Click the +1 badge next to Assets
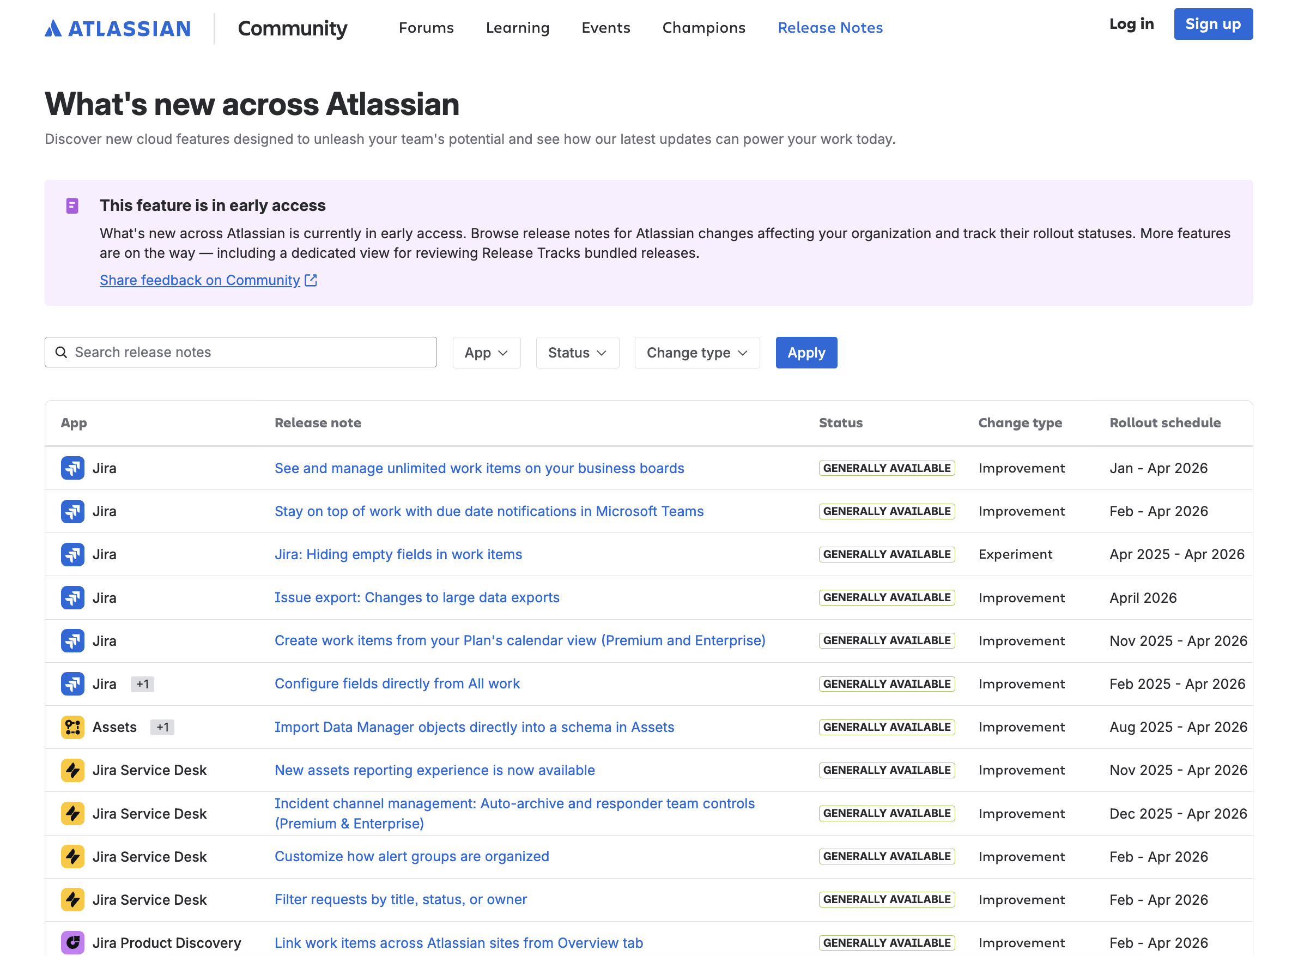This screenshot has width=1298, height=956. coord(162,727)
